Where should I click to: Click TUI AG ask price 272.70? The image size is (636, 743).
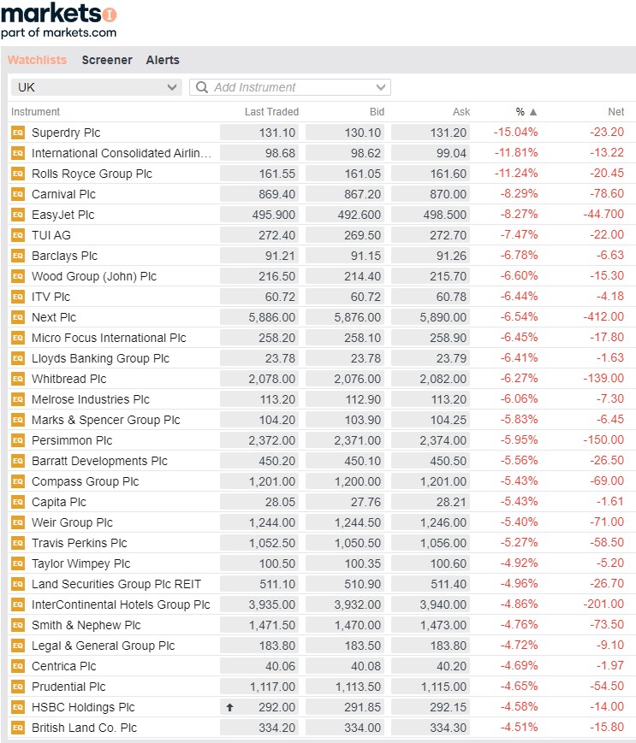431,235
